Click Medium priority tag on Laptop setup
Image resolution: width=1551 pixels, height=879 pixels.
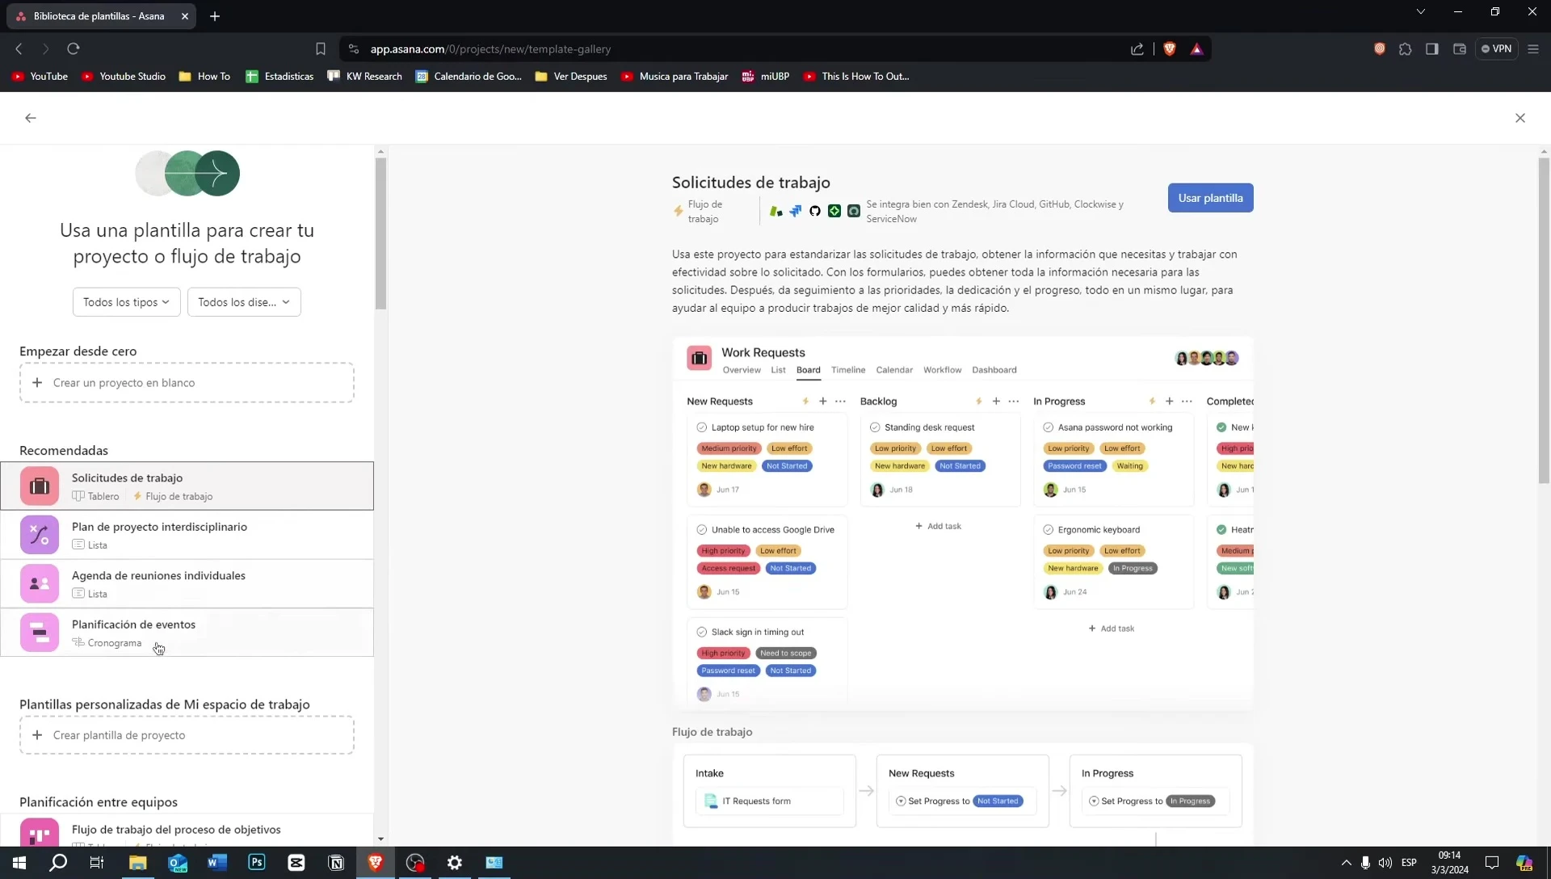pos(729,448)
